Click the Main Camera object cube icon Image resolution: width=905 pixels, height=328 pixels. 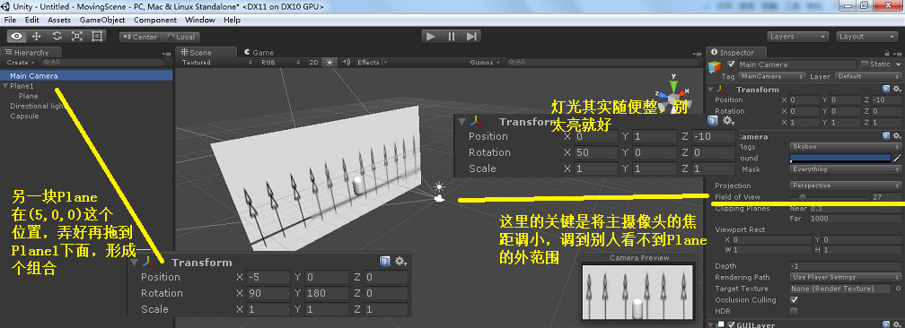click(x=715, y=66)
